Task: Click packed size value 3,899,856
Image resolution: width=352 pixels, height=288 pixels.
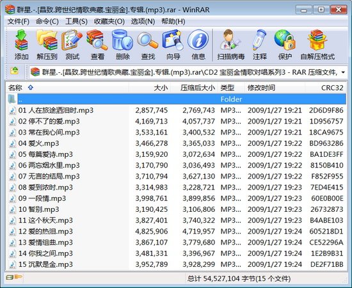Action: [198, 198]
